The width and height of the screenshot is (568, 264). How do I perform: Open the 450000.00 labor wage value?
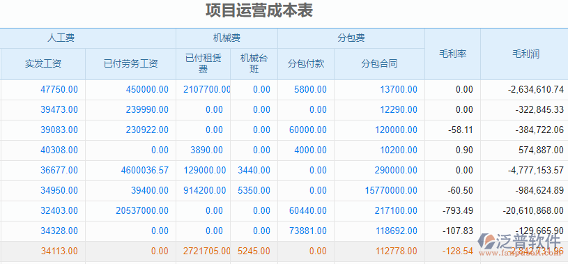(147, 89)
